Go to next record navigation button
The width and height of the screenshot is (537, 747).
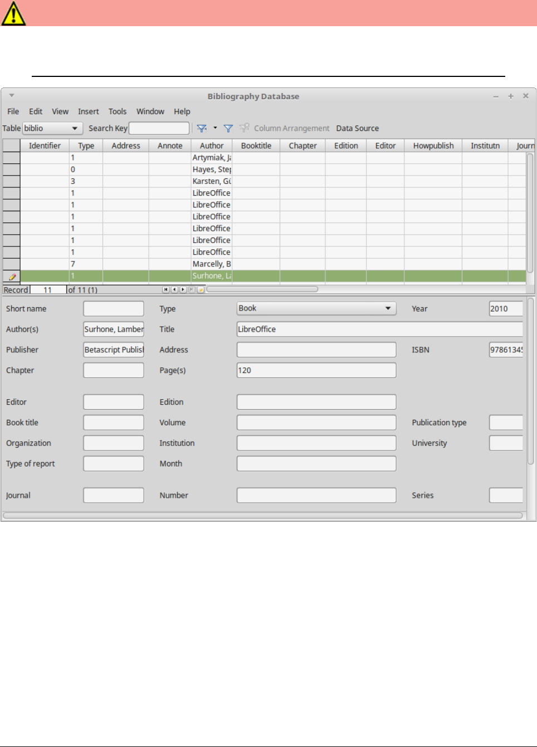[183, 289]
